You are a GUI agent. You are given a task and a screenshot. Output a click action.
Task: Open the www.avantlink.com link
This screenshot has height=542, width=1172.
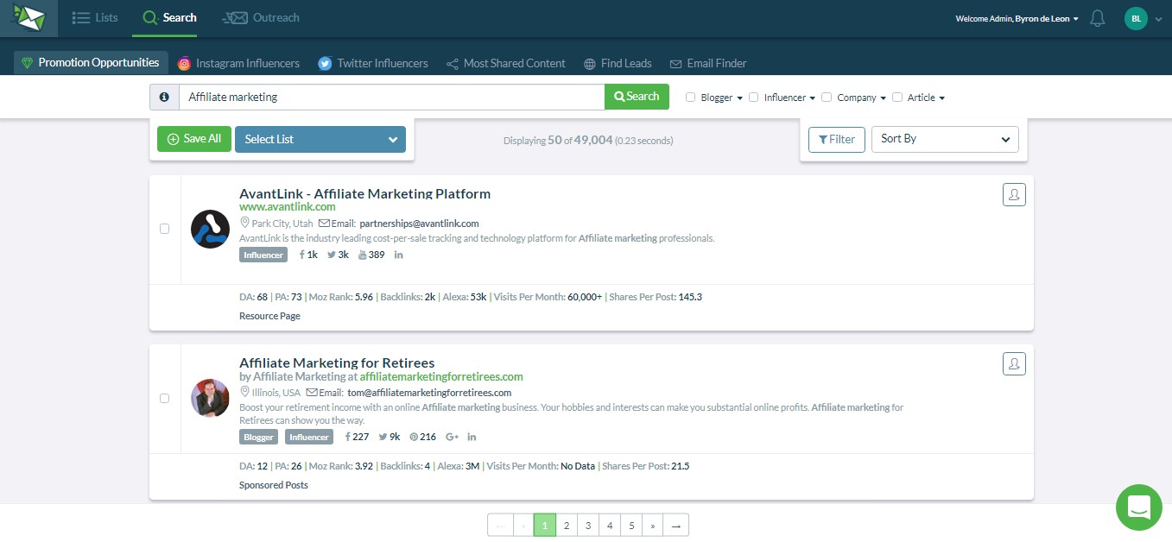(x=288, y=207)
